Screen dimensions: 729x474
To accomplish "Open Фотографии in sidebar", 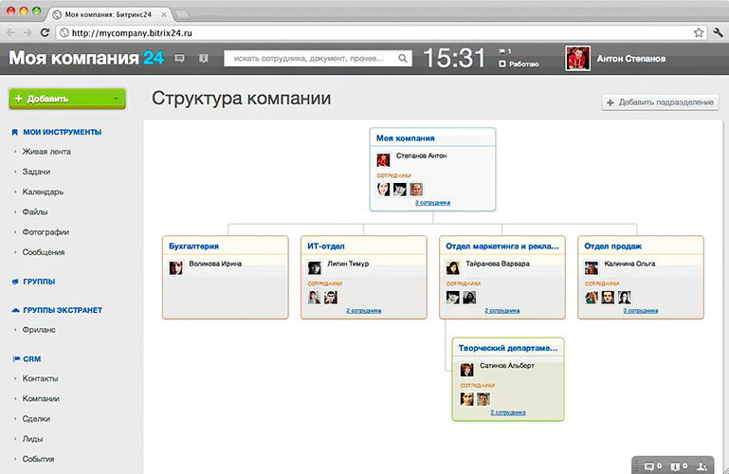I will pos(46,232).
